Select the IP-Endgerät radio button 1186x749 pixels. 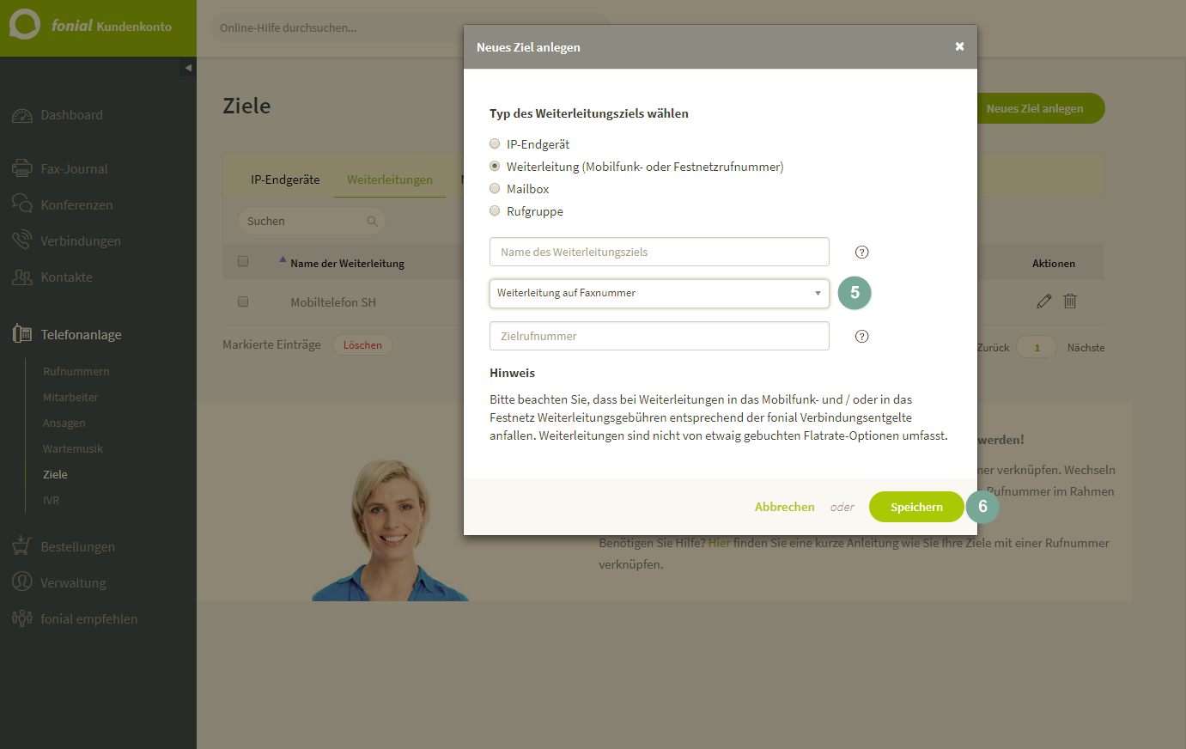495,143
